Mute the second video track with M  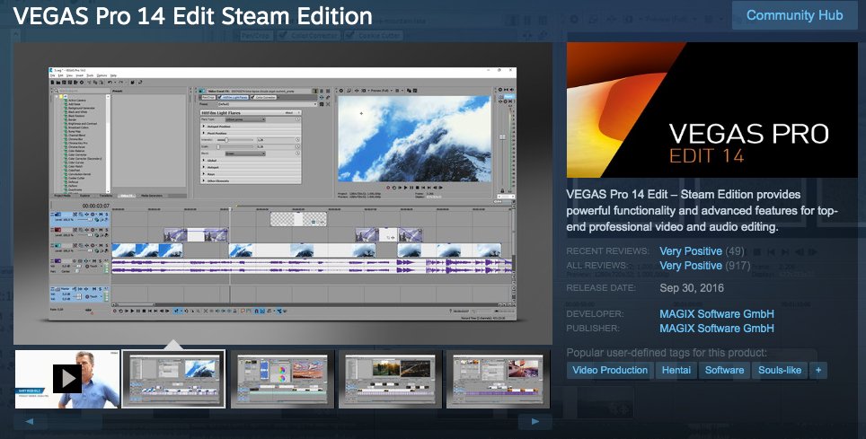[x=101, y=230]
